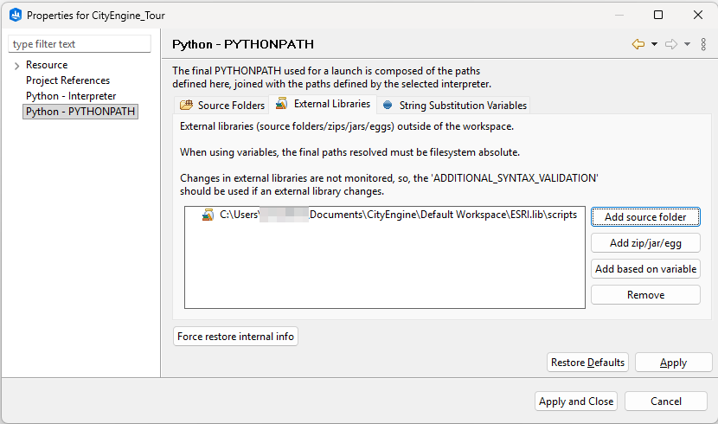Open the forward history dropdown arrow

click(x=687, y=44)
